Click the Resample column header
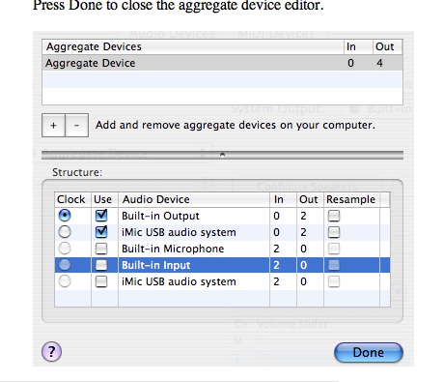Image resolution: width=444 pixels, height=382 pixels. click(351, 199)
